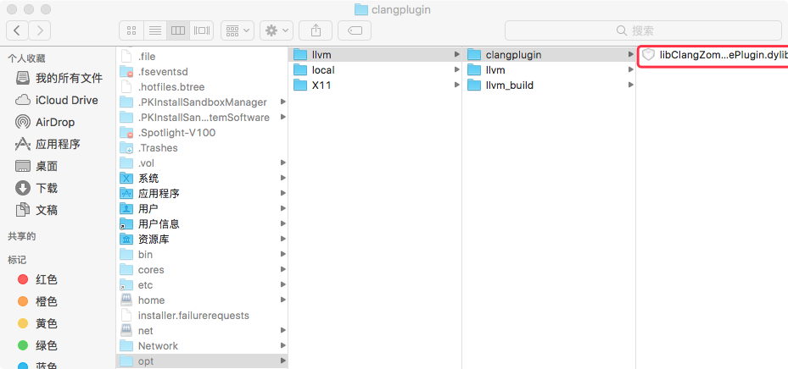Select the opt folder
Viewport: 788px width, 369px height.
tap(202, 361)
